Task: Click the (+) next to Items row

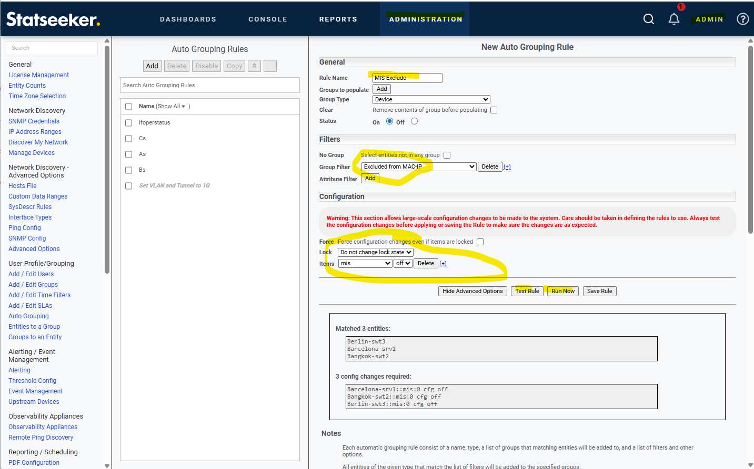Action: coord(443,264)
